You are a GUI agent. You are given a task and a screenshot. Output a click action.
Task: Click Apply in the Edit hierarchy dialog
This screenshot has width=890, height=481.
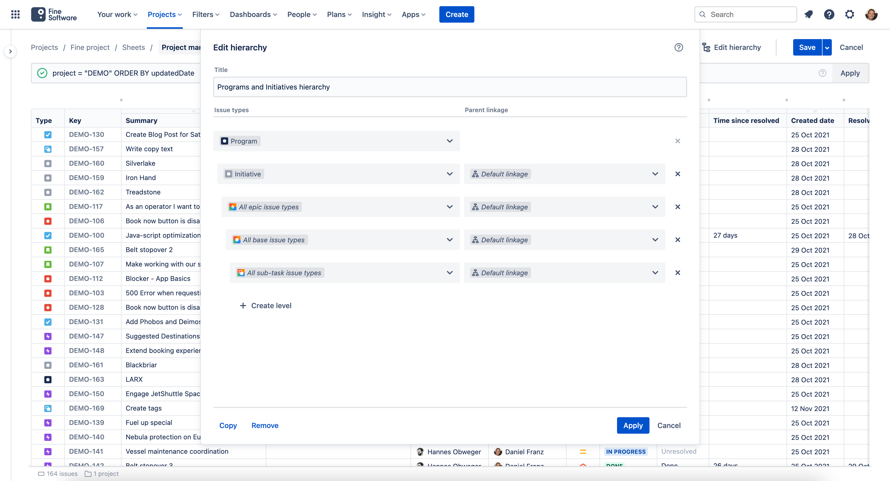click(x=633, y=425)
